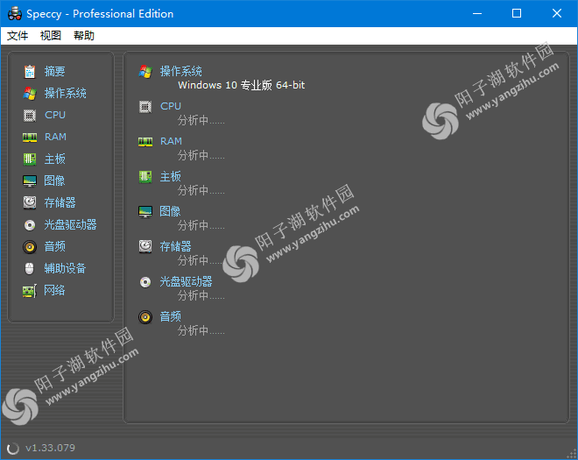Viewport: 578px width, 460px height.
Task: Select 网络 label in the sidebar
Action: pos(55,290)
